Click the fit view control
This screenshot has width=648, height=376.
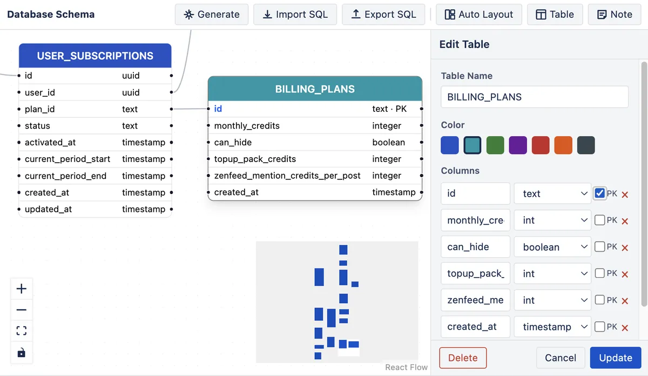pyautogui.click(x=22, y=331)
